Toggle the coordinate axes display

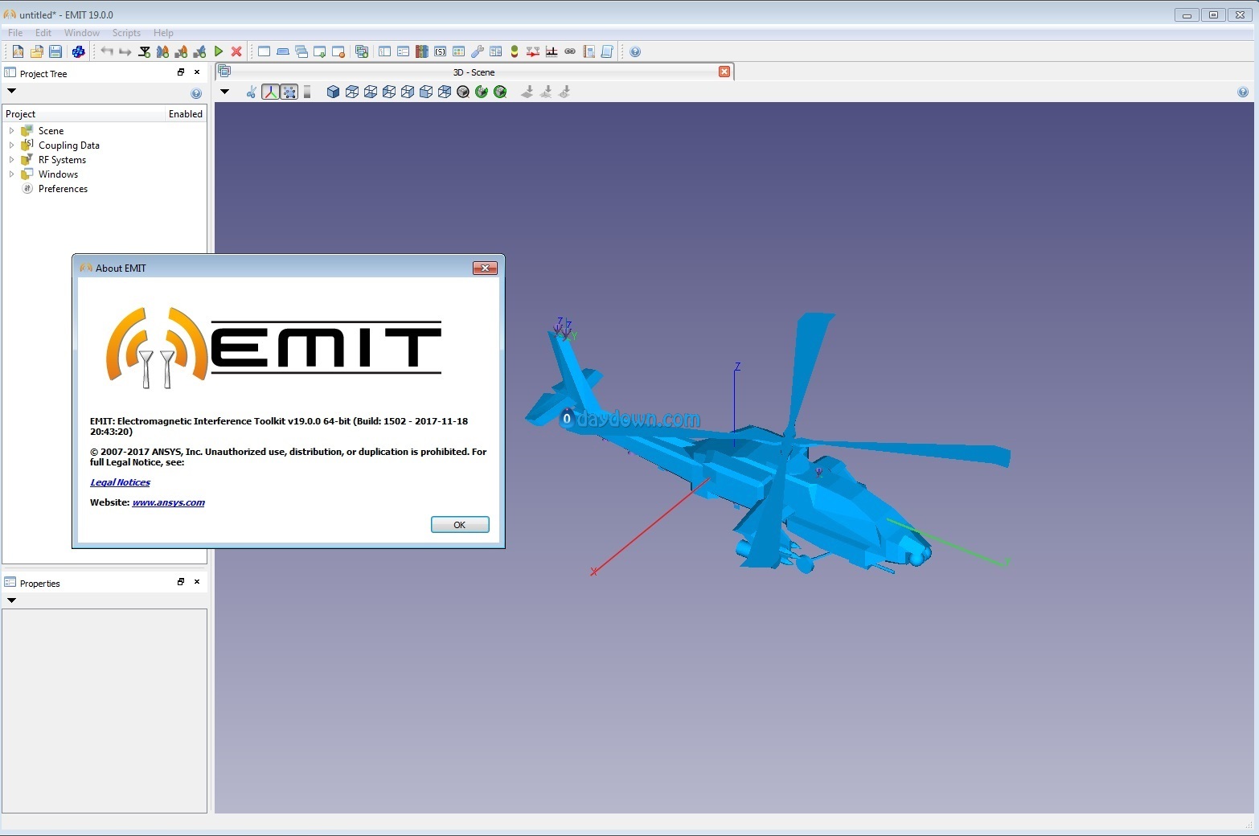coord(270,92)
